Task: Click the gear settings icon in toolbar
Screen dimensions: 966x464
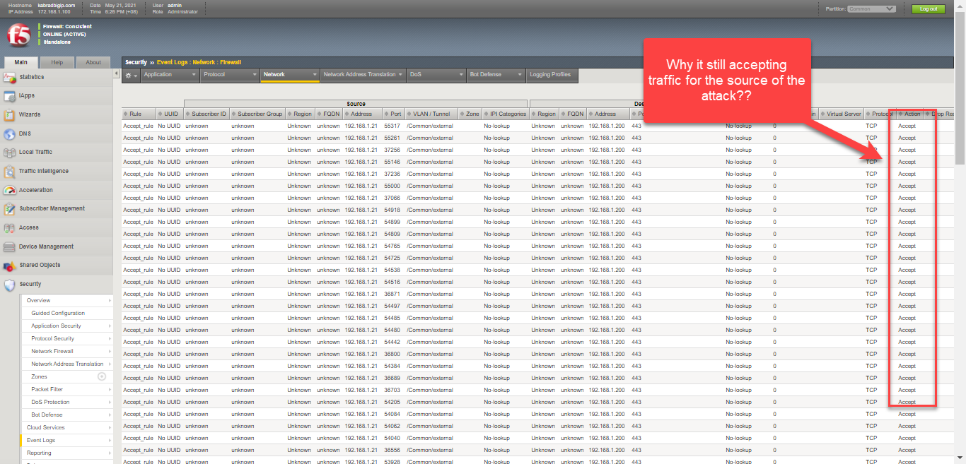Action: tap(129, 75)
